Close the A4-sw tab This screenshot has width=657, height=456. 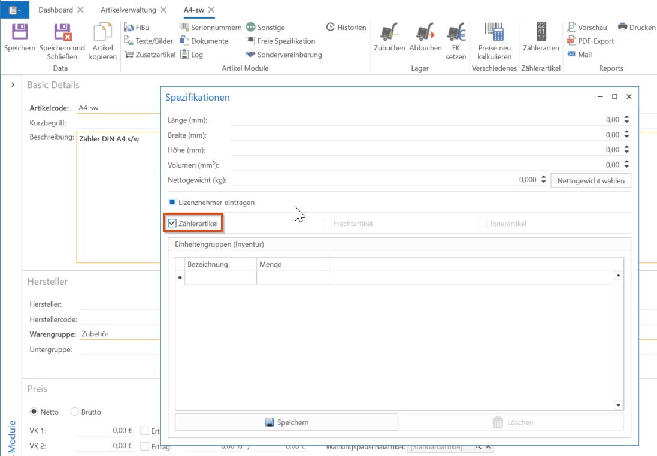coord(211,10)
